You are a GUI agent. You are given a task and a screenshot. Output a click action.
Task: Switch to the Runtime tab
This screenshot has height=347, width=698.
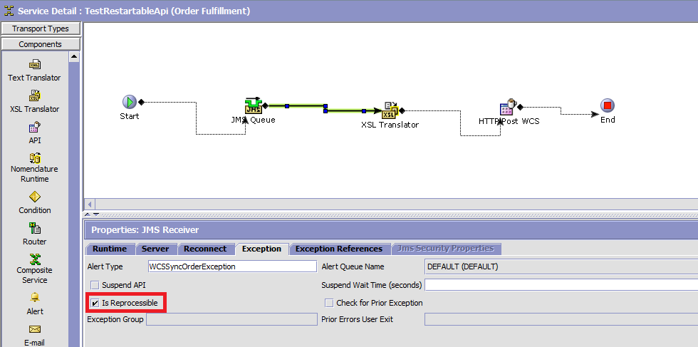tap(110, 249)
